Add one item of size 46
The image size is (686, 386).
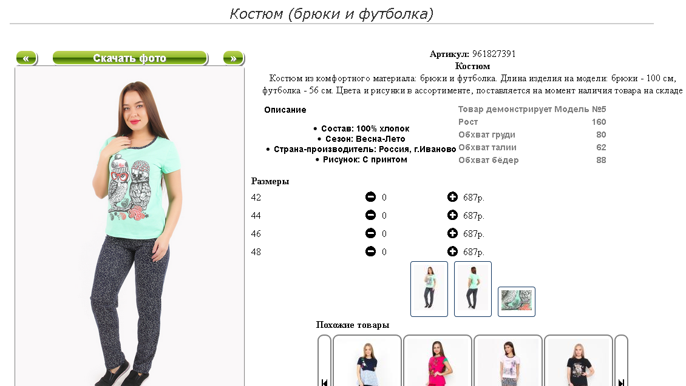pyautogui.click(x=452, y=233)
